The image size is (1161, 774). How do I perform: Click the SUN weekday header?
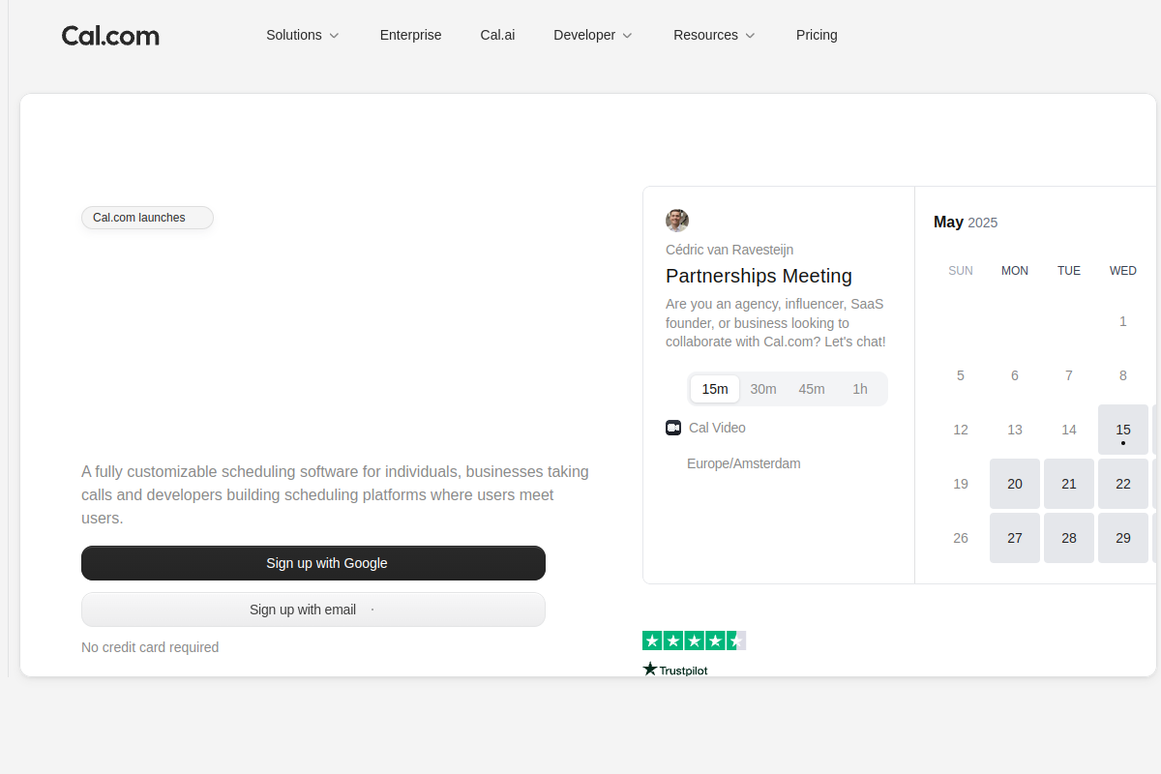[961, 271]
